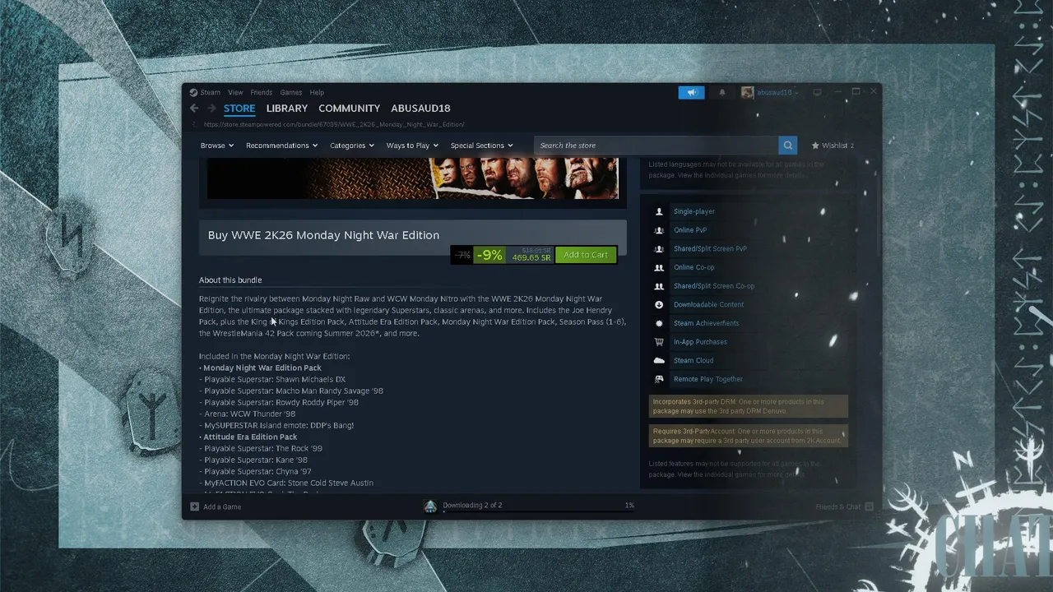
Task: Click the In-App Purchases cart icon
Action: [x=659, y=342]
